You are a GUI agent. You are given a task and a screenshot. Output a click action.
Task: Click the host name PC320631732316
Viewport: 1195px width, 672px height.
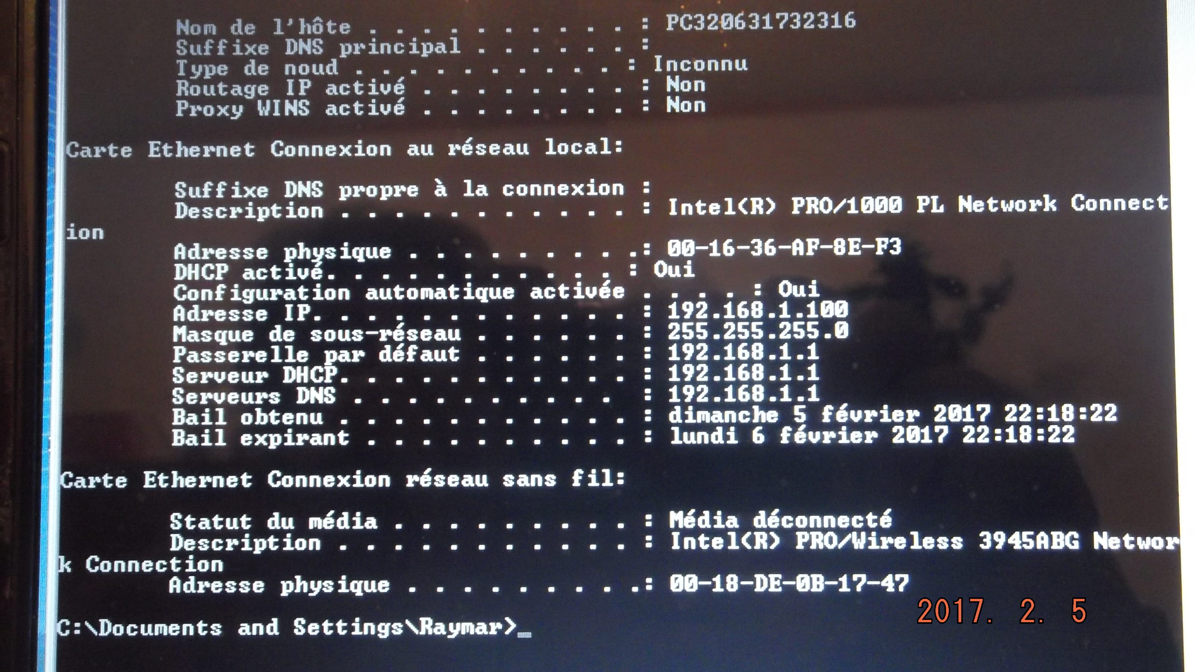761,21
